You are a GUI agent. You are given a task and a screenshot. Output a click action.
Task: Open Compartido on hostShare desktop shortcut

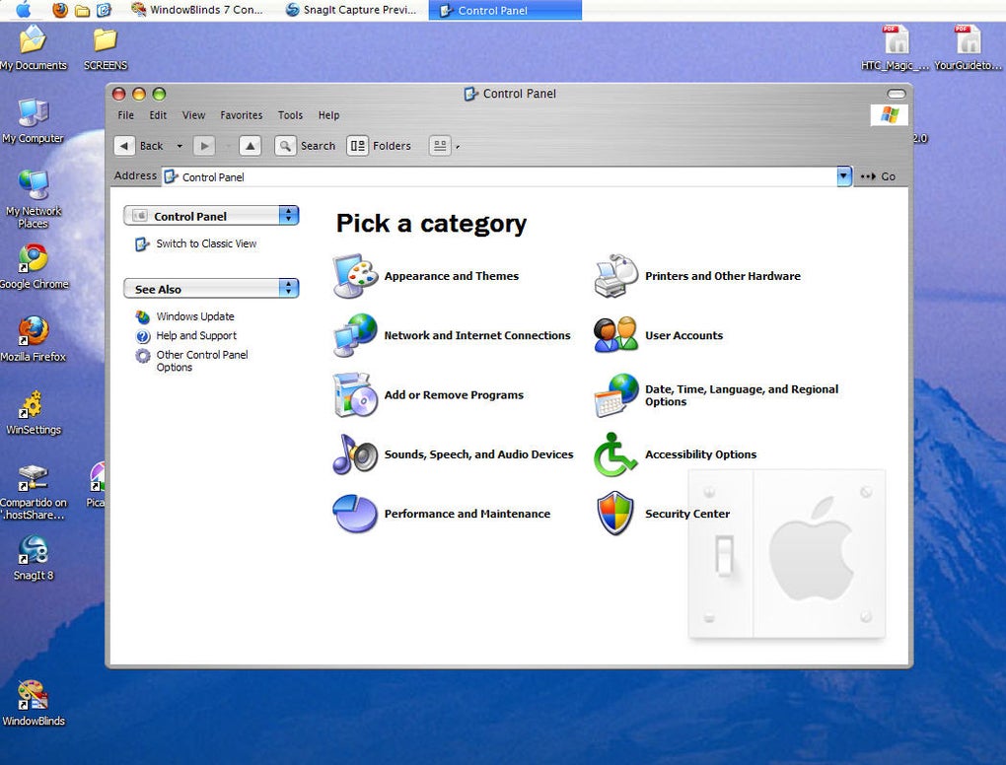(x=34, y=493)
